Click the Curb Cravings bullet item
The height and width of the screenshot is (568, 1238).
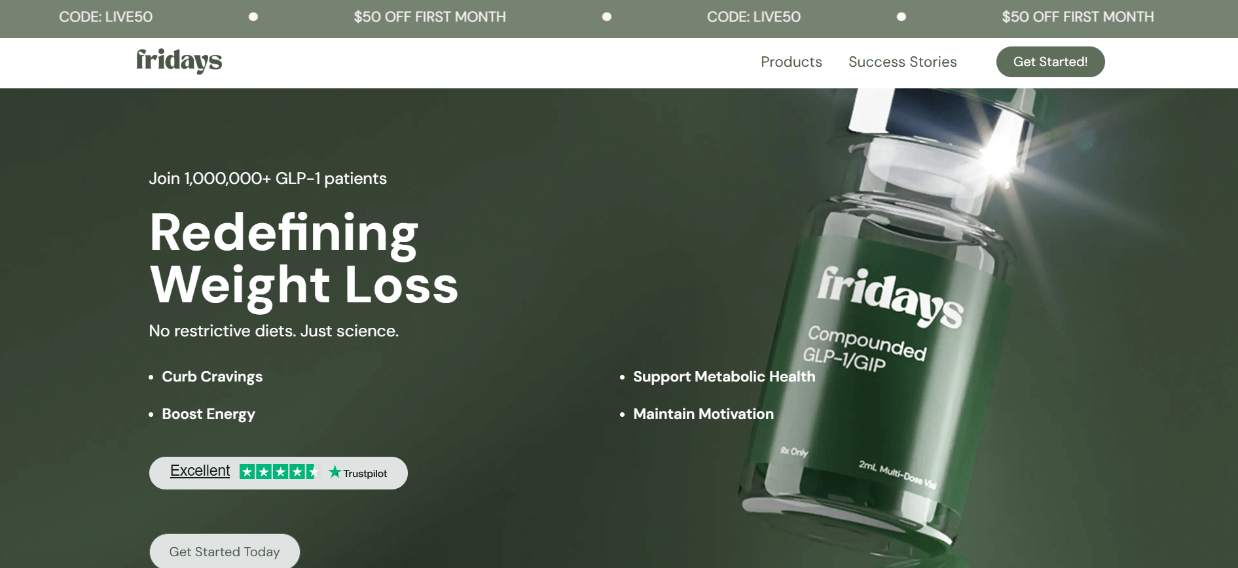pyautogui.click(x=212, y=377)
